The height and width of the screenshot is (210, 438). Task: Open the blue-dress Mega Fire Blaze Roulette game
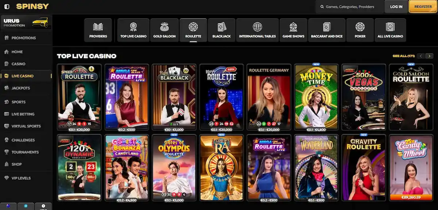coord(269,168)
